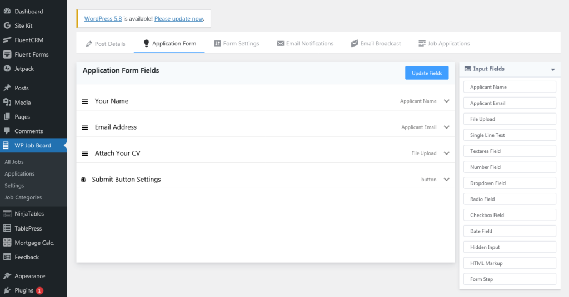Click the Media icon in sidebar

coord(7,103)
